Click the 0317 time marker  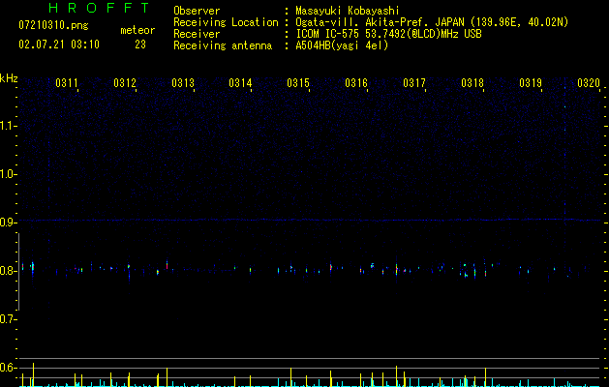click(x=414, y=83)
